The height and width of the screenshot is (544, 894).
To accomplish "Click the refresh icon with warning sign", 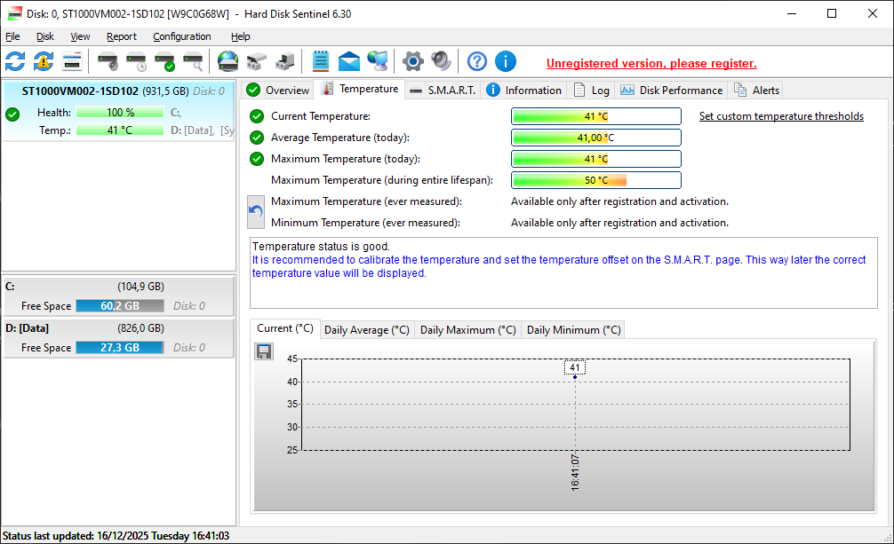I will click(44, 61).
